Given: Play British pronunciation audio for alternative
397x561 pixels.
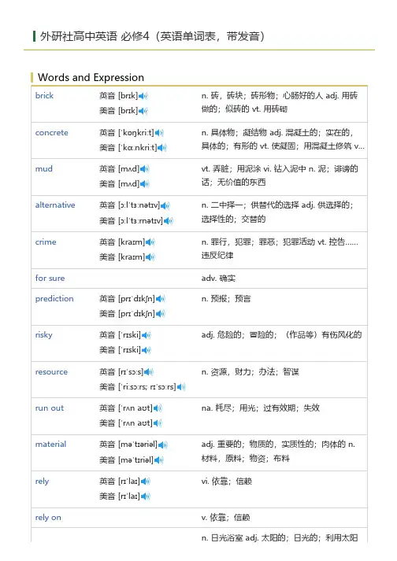Looking at the screenshot, I should click(165, 205).
